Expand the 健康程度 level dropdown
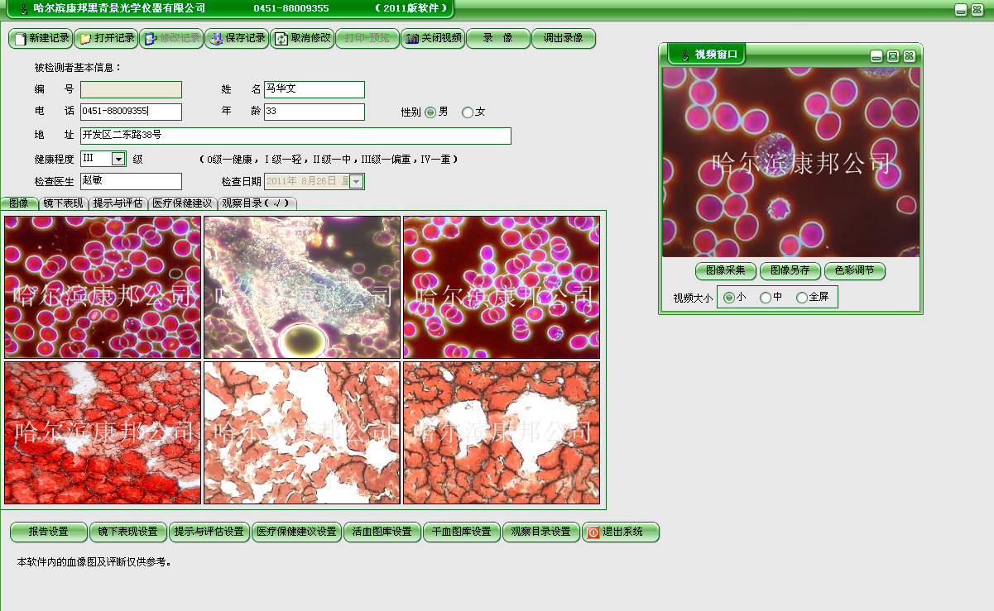The width and height of the screenshot is (994, 611). (x=118, y=159)
